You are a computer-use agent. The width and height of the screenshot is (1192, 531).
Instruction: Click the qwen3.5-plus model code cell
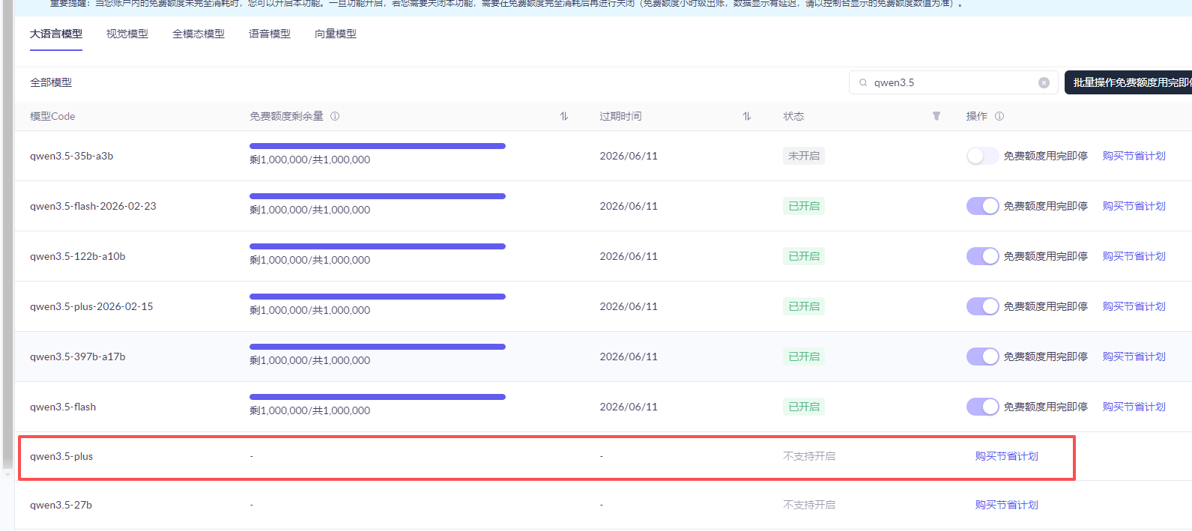coord(61,456)
